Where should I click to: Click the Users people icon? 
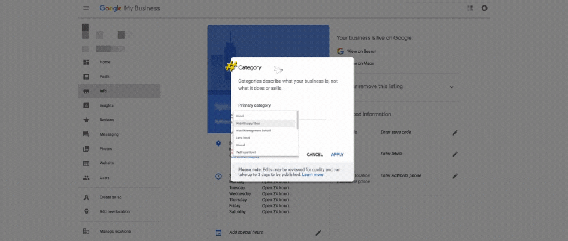click(x=86, y=178)
